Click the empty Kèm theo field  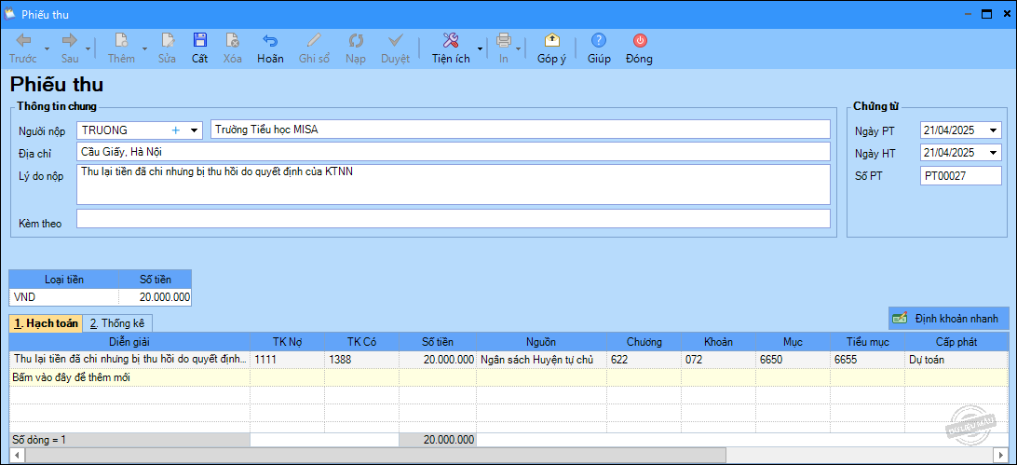(x=454, y=219)
